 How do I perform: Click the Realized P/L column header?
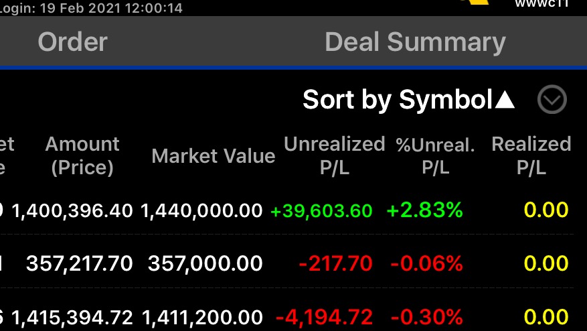pyautogui.click(x=531, y=155)
